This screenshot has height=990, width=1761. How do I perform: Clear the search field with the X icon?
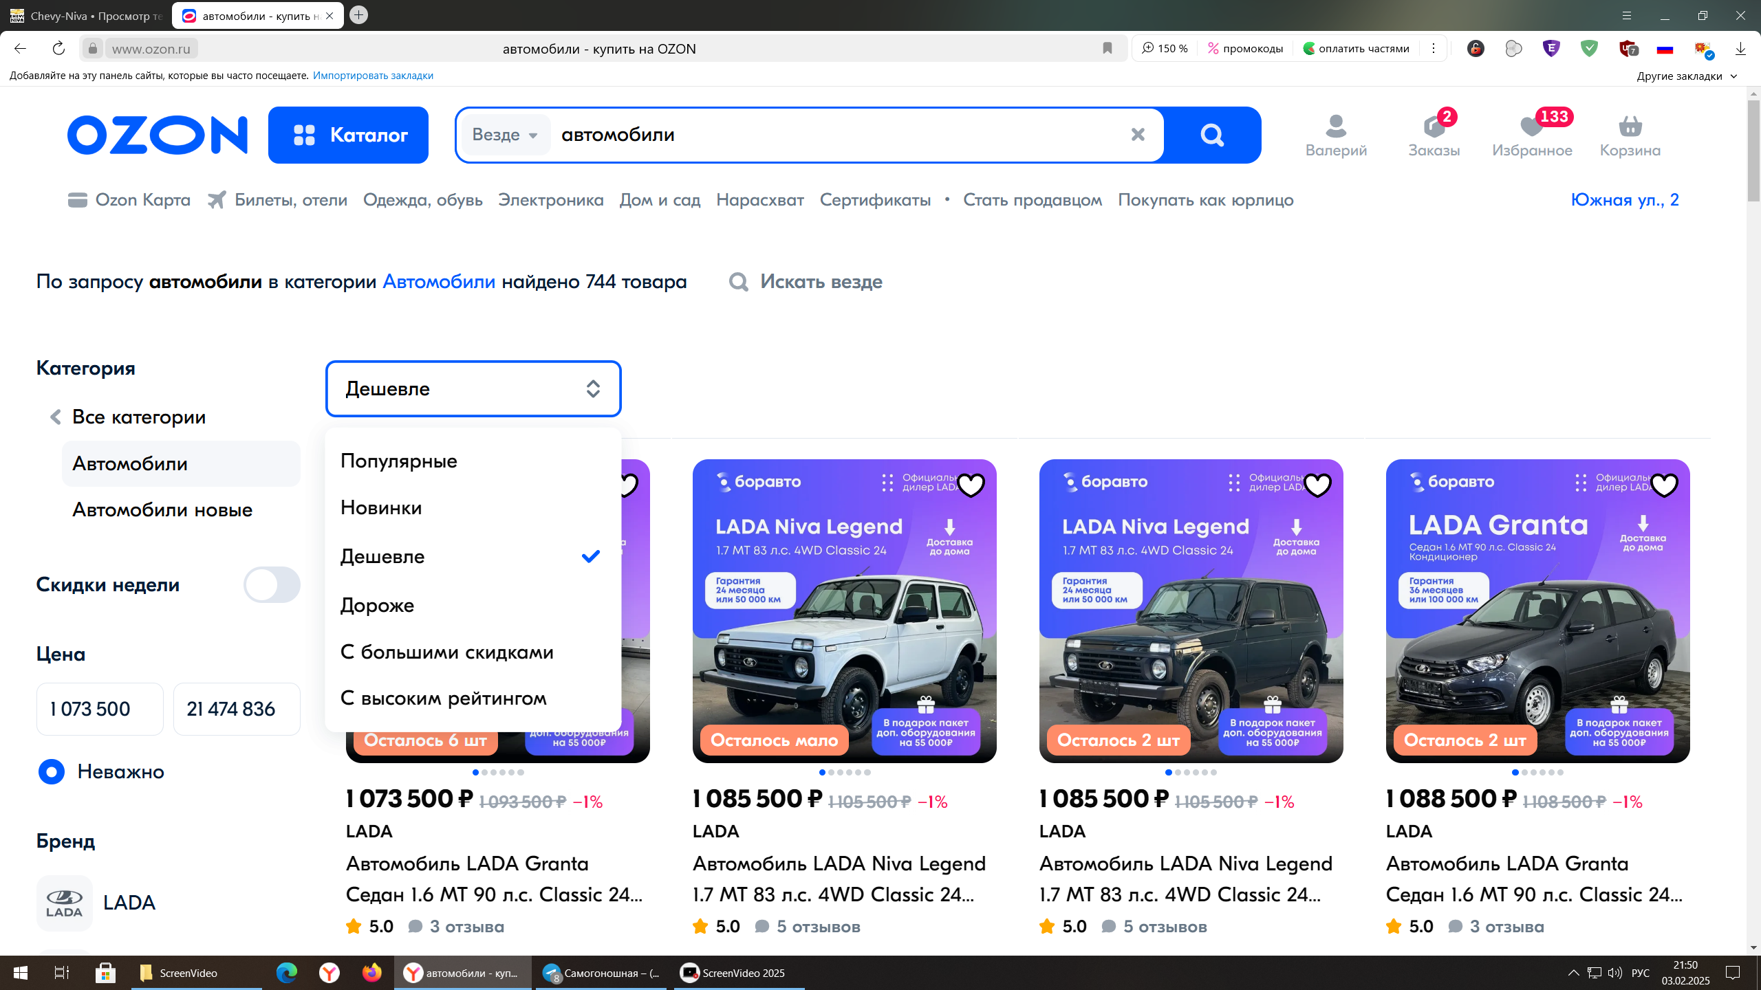click(1138, 135)
